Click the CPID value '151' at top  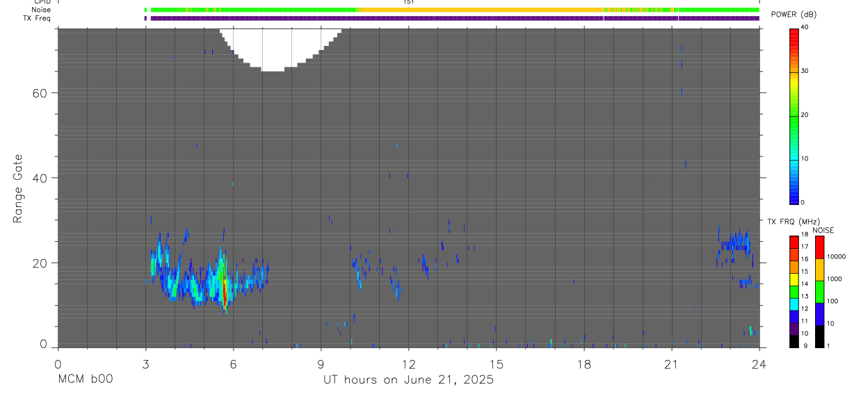pos(408,2)
